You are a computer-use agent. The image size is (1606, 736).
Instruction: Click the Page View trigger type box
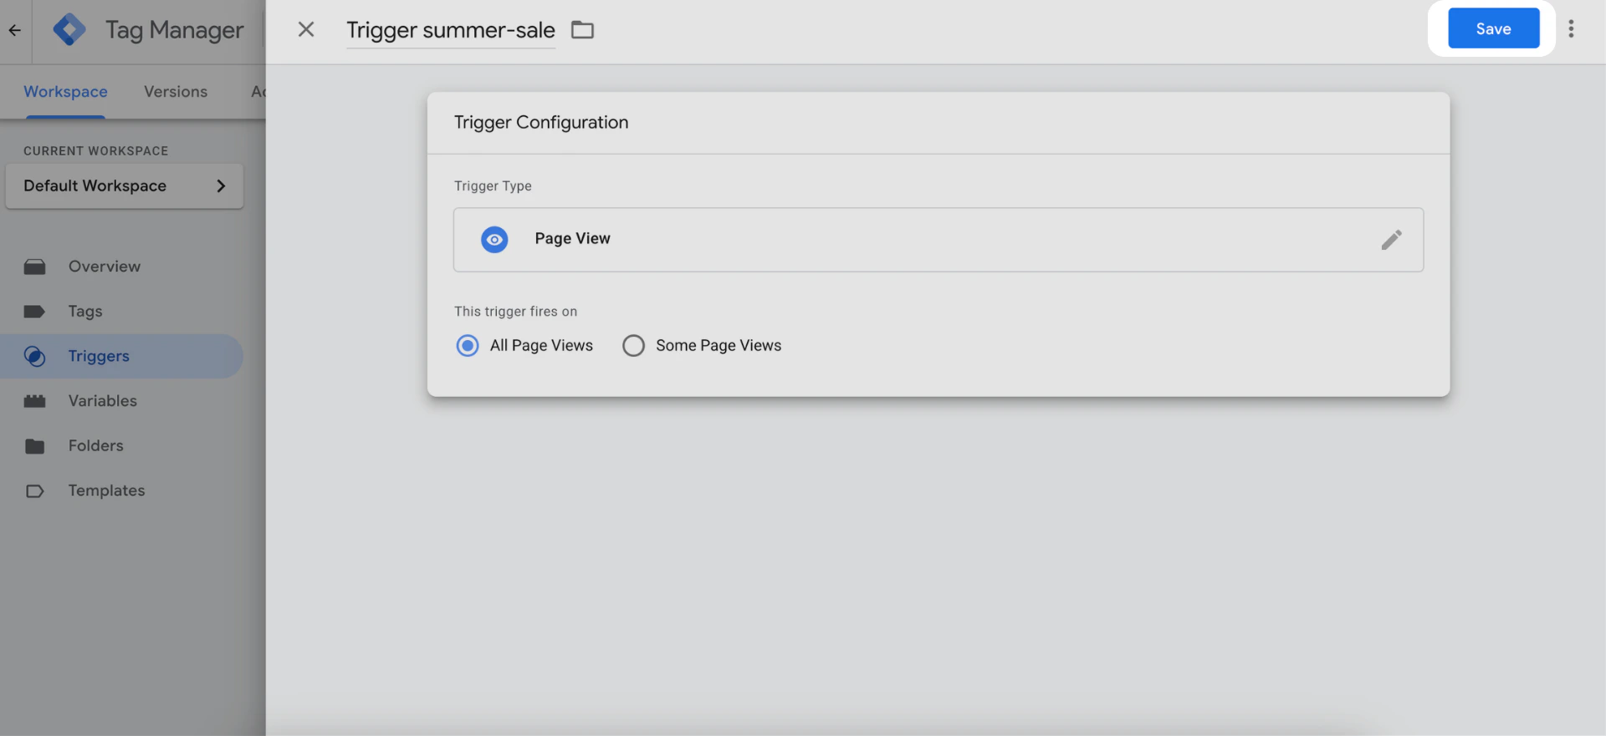coord(938,240)
